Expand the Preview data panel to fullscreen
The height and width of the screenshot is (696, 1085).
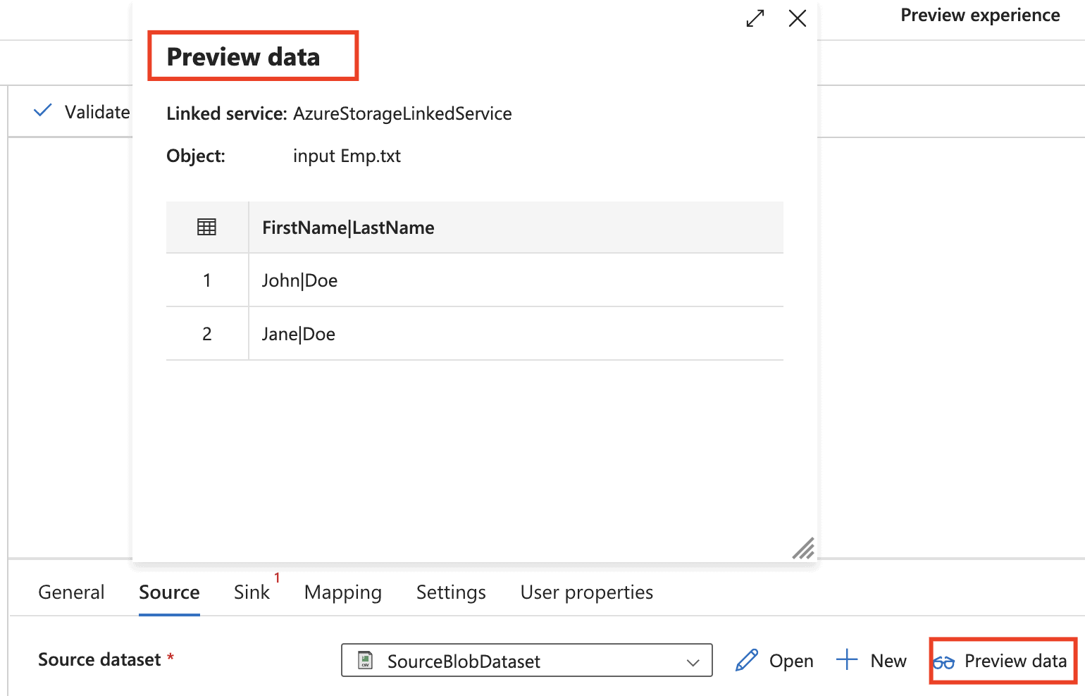(x=755, y=18)
